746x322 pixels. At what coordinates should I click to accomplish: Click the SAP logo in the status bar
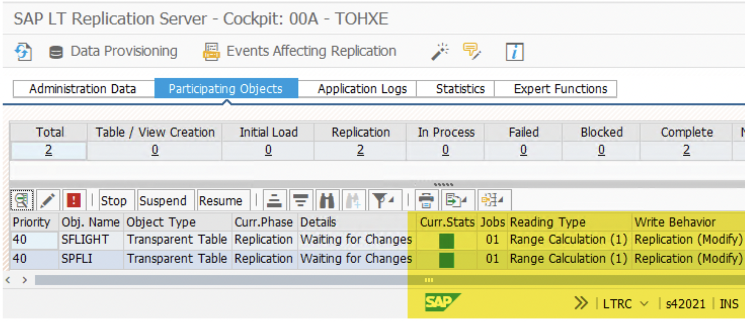pyautogui.click(x=443, y=302)
